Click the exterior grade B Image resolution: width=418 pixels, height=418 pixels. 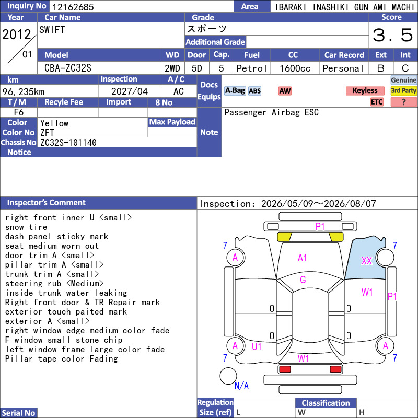coord(381,68)
